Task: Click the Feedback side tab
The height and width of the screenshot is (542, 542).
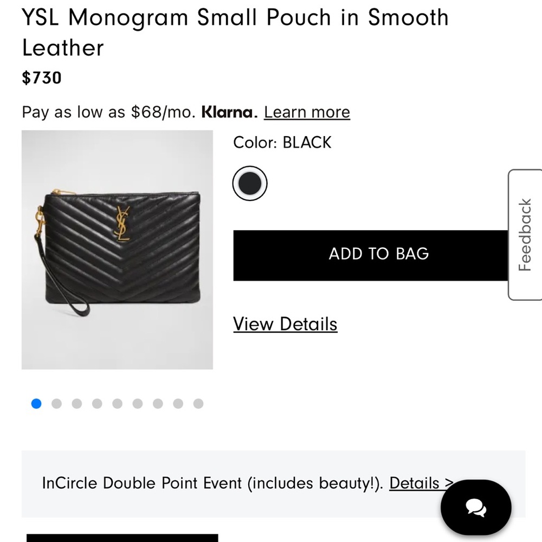Action: (x=524, y=233)
